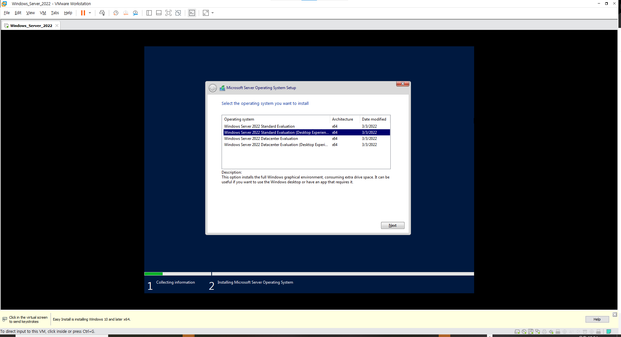This screenshot has width=621, height=337.
Task: Click the Back arrow in Setup
Action: pos(213,88)
